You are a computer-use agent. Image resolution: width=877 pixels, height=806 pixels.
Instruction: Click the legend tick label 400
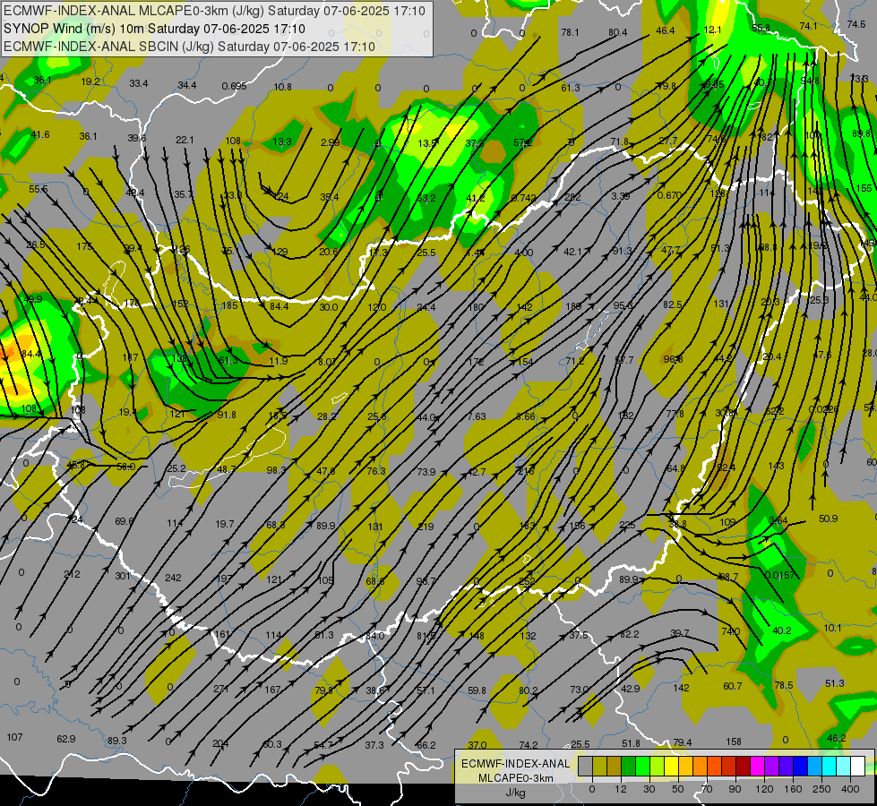(x=850, y=789)
